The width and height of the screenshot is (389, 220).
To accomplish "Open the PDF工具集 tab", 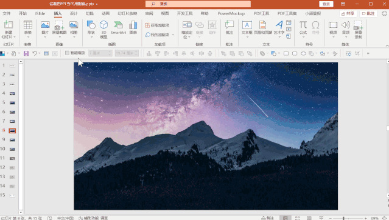I will [287, 13].
